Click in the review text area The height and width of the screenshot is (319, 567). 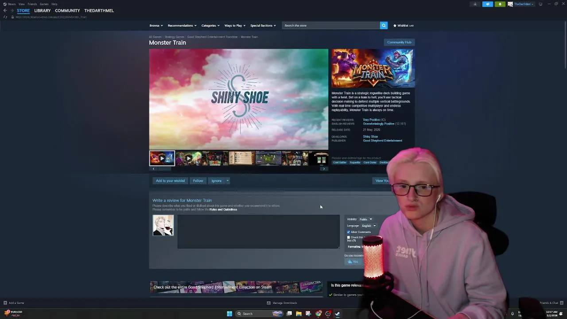[259, 232]
